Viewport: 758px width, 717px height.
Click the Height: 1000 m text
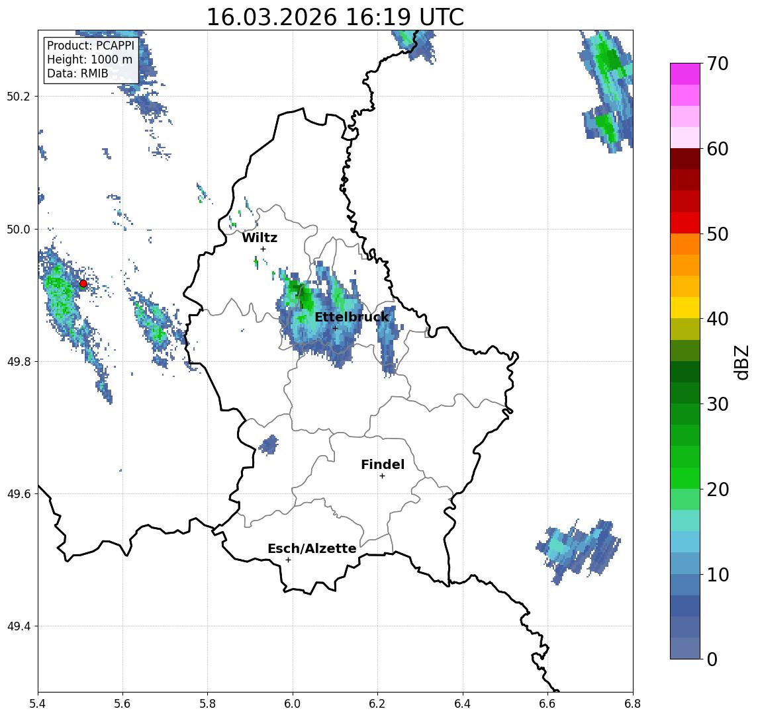coord(89,60)
